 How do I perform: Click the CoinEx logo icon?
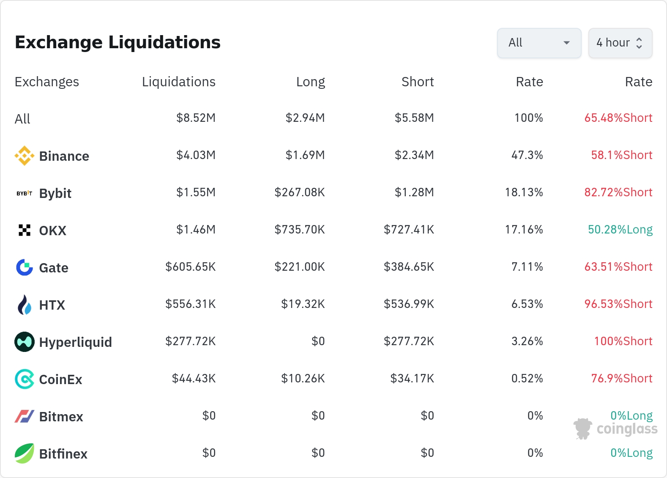[x=25, y=379]
